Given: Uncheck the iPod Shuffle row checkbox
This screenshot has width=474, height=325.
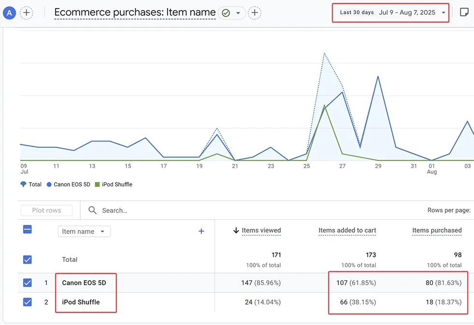Looking at the screenshot, I should [27, 302].
